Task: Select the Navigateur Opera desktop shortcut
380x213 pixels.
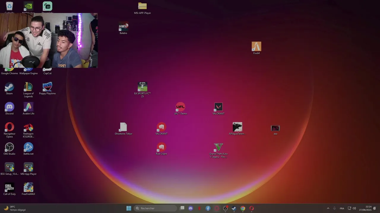Action: pos(9,130)
